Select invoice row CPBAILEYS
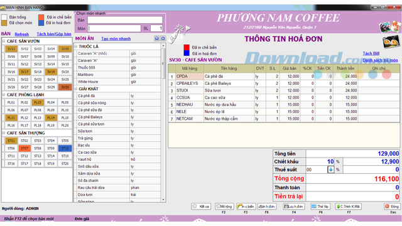402x226 pixels. (x=284, y=83)
